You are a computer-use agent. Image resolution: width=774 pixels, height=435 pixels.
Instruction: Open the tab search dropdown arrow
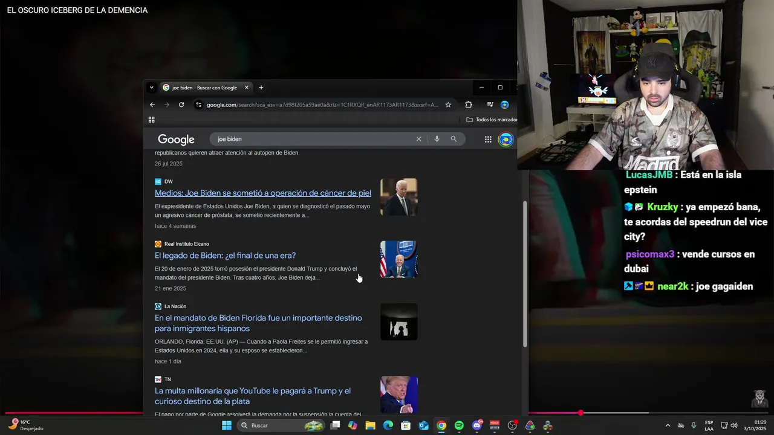152,88
